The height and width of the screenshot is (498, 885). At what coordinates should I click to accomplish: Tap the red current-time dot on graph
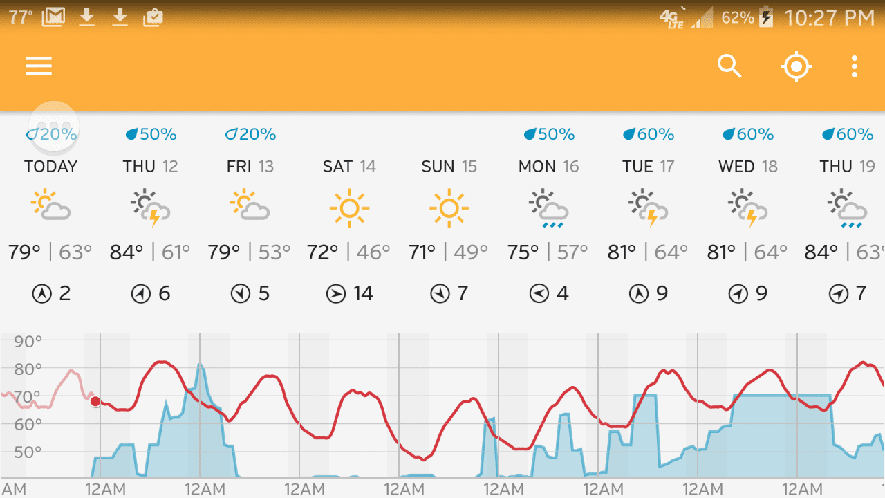[95, 401]
